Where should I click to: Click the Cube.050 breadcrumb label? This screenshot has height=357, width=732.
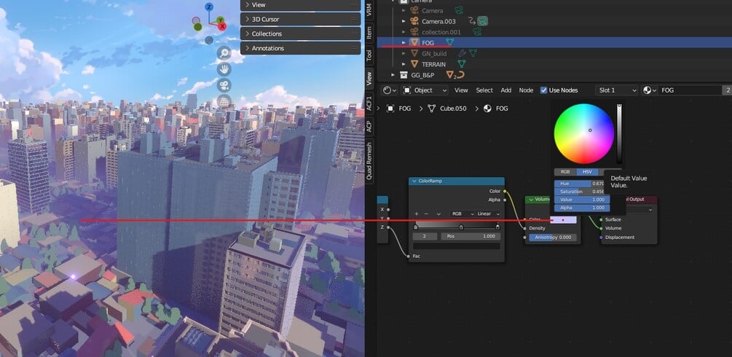click(453, 109)
